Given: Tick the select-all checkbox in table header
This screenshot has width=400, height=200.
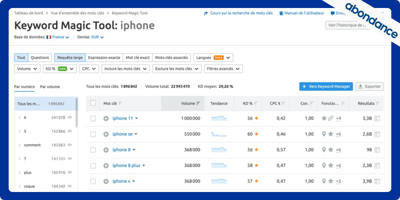Looking at the screenshot, I should [93, 103].
